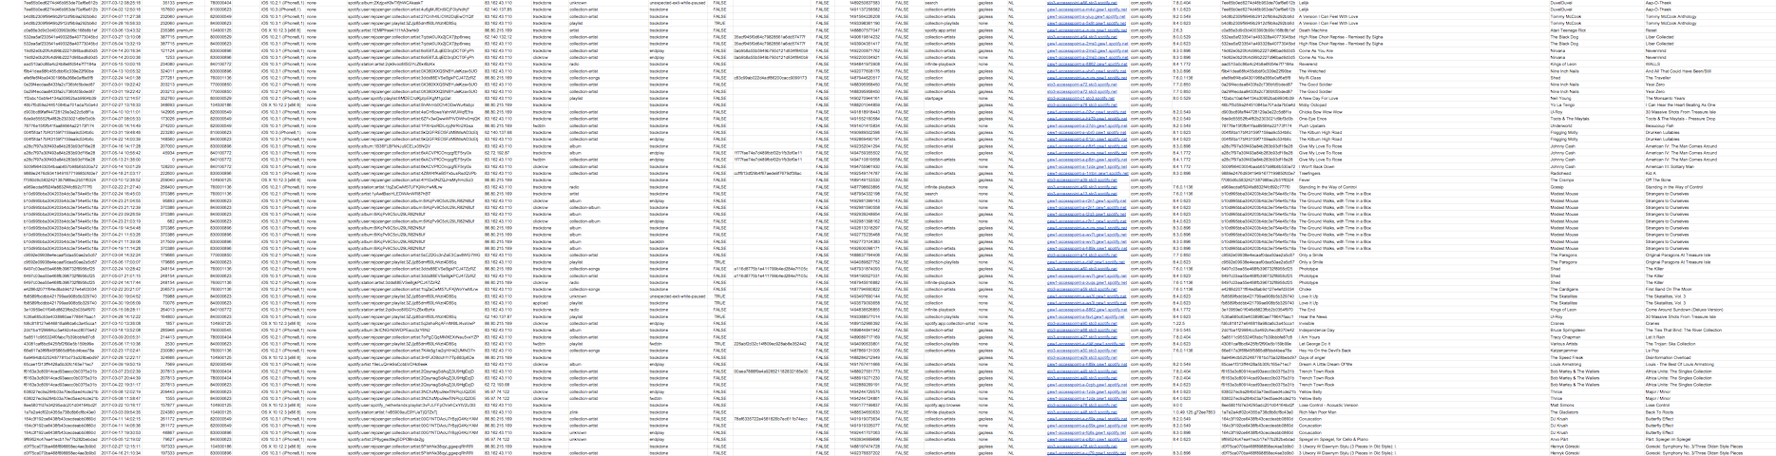Click the "startpage" context cell
The image size is (1776, 456).
934,97
